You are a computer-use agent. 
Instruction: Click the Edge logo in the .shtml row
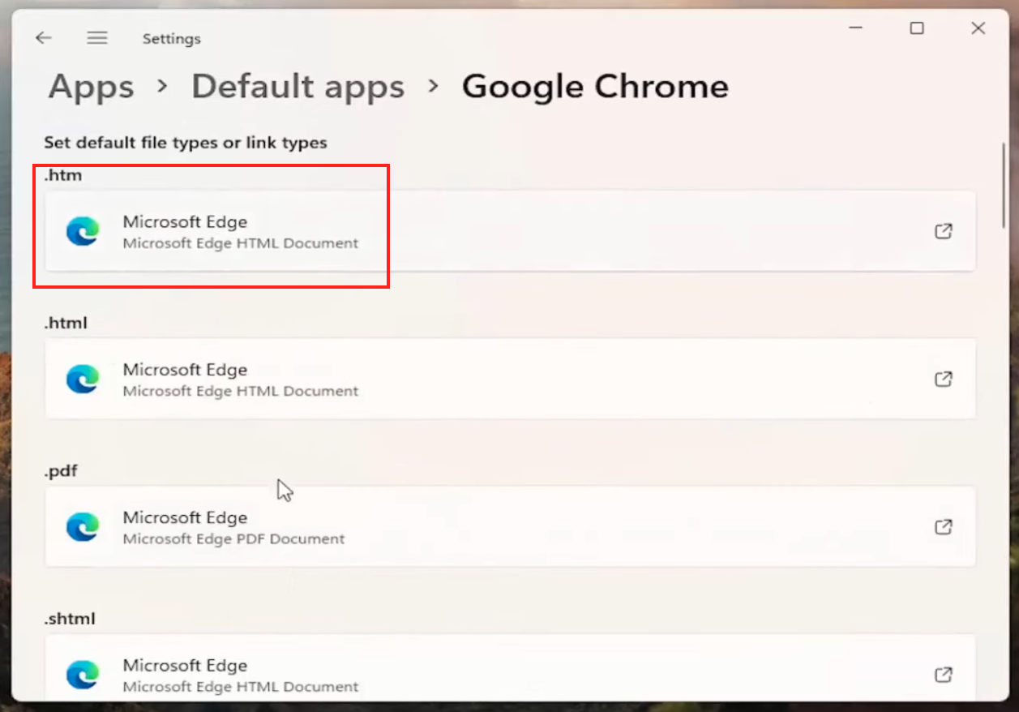83,674
